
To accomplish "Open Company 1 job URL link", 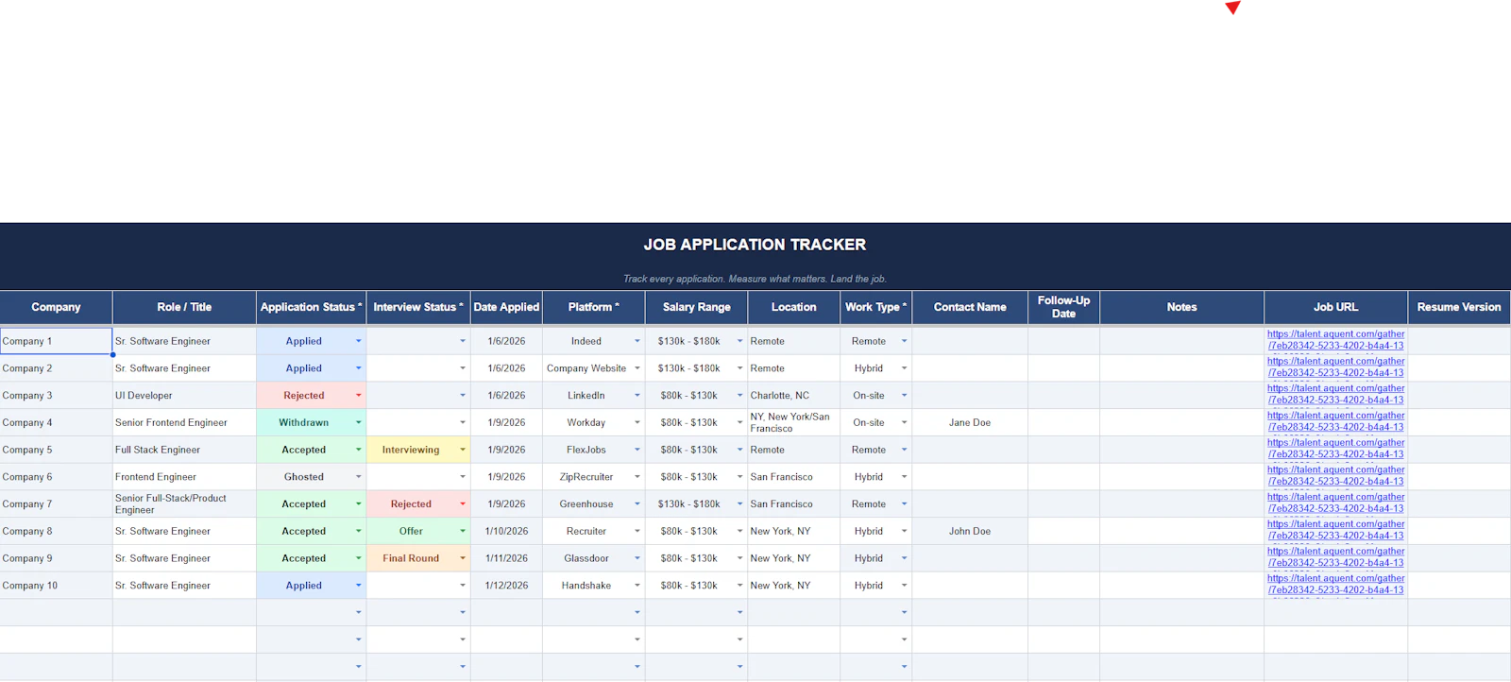I will tap(1335, 340).
